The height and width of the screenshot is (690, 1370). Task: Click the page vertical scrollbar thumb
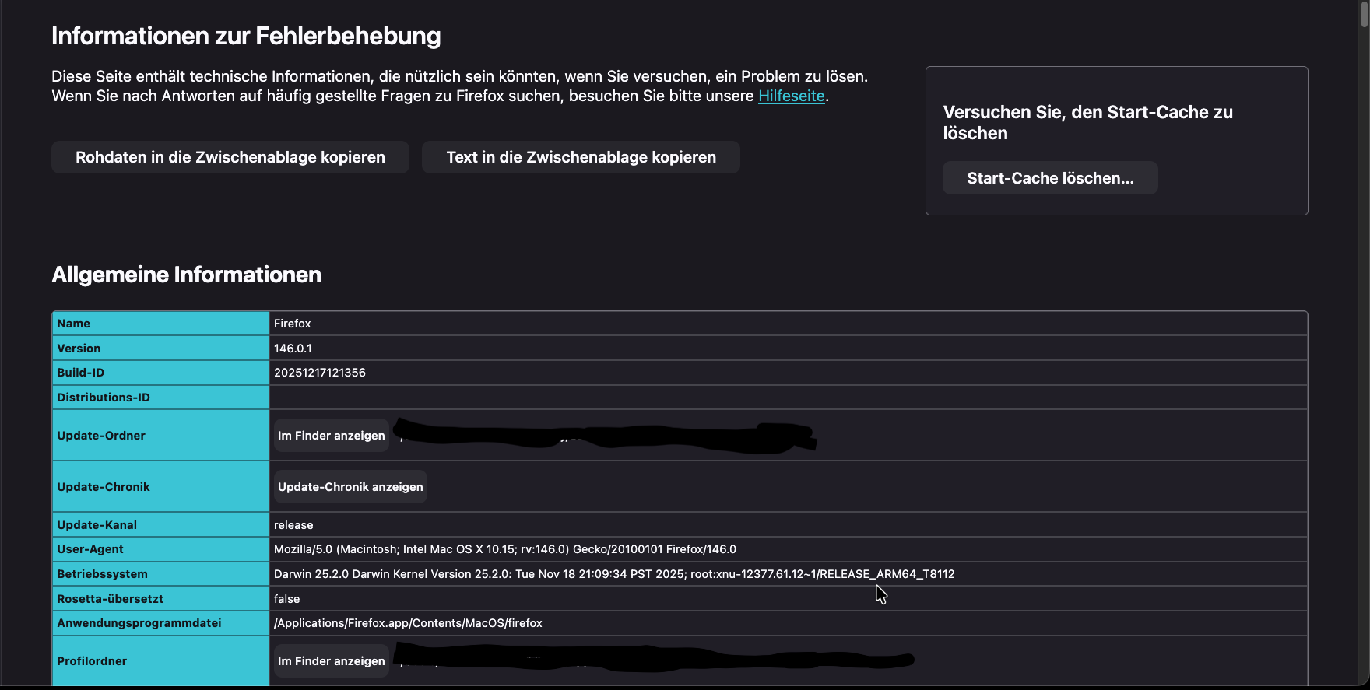1365,14
